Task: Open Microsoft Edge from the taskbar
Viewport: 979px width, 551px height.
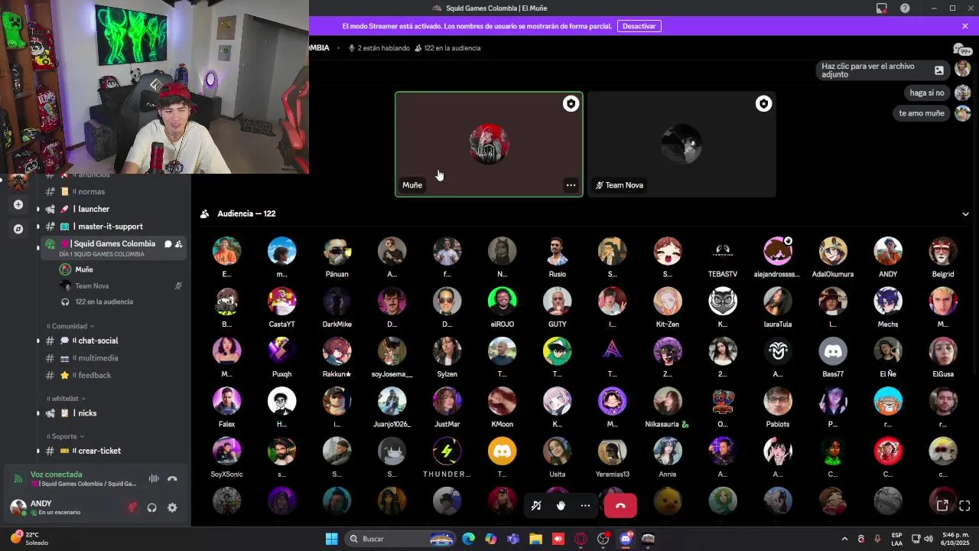Action: pos(469,539)
